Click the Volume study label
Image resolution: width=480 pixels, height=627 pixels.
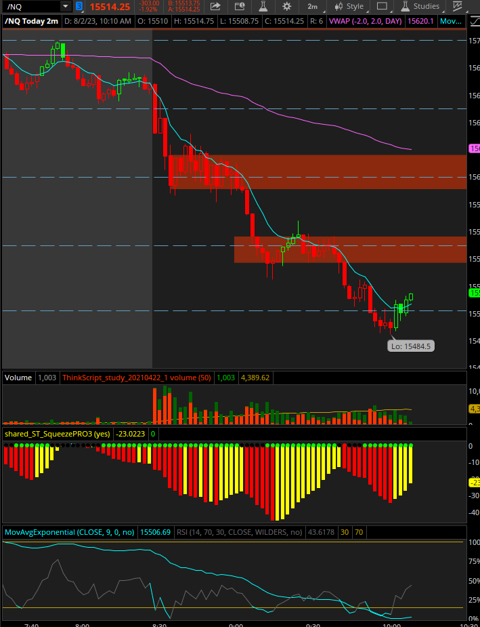[18, 378]
